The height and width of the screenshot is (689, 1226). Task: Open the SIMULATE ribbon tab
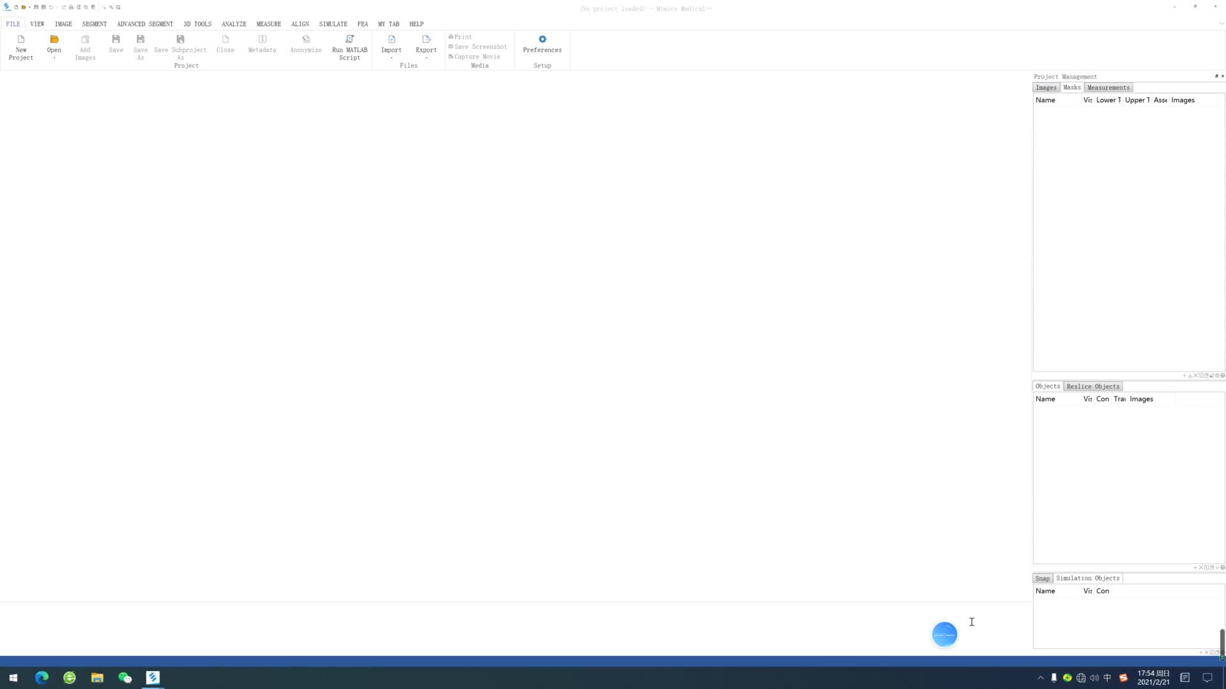coord(333,24)
